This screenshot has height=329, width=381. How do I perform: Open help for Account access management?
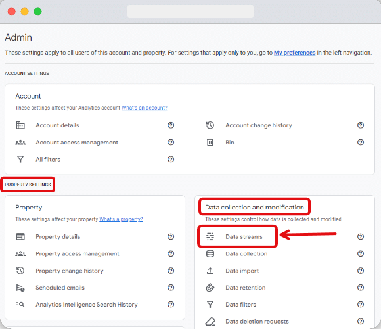[x=171, y=143]
